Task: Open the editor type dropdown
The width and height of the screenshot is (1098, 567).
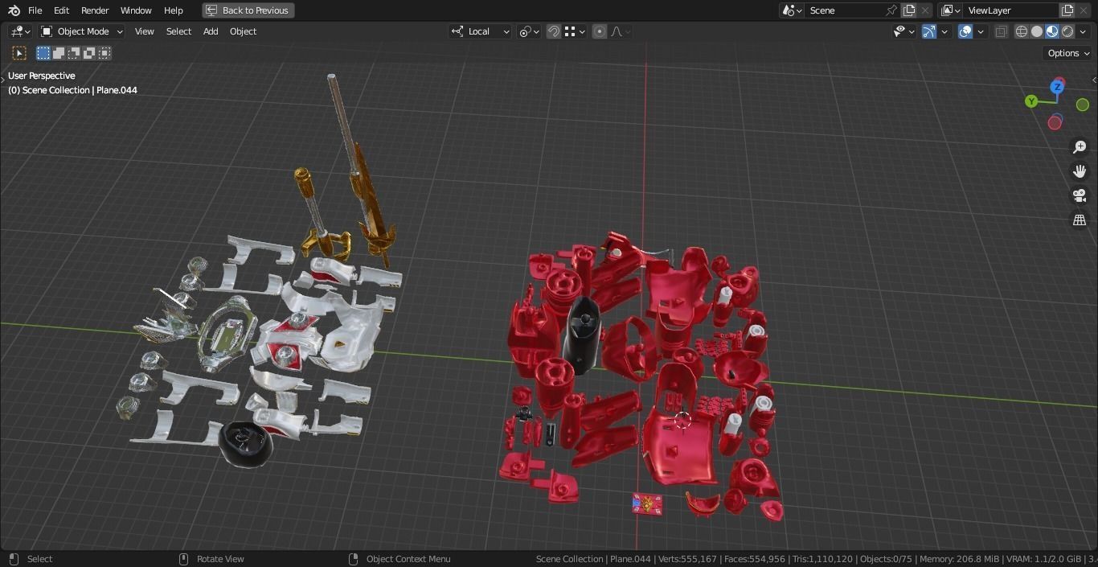Action: (x=20, y=31)
